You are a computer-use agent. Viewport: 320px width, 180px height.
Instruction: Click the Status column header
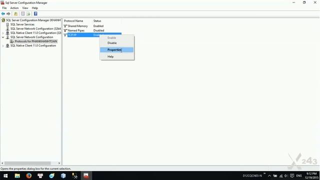97,21
